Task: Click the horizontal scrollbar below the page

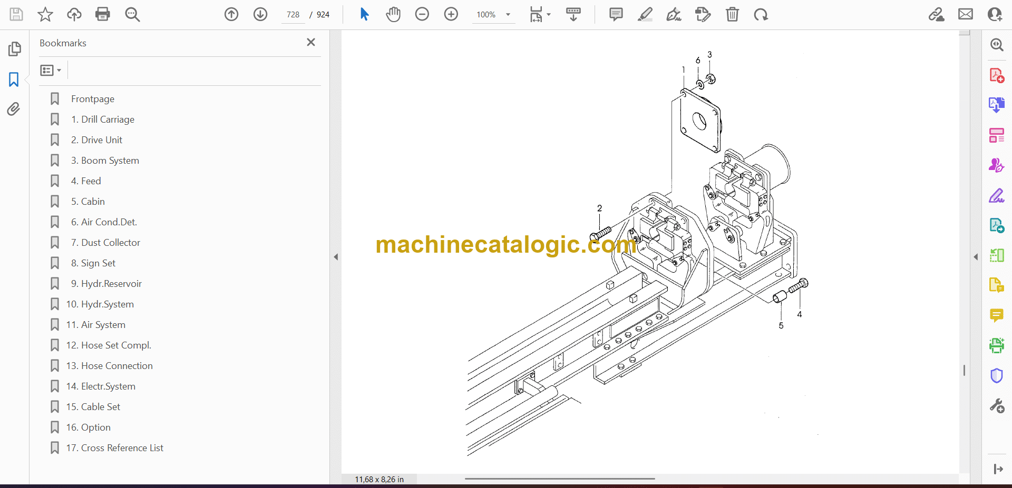Action: point(559,479)
